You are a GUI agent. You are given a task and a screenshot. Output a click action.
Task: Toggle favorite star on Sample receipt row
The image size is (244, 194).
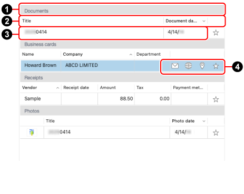[x=216, y=99]
